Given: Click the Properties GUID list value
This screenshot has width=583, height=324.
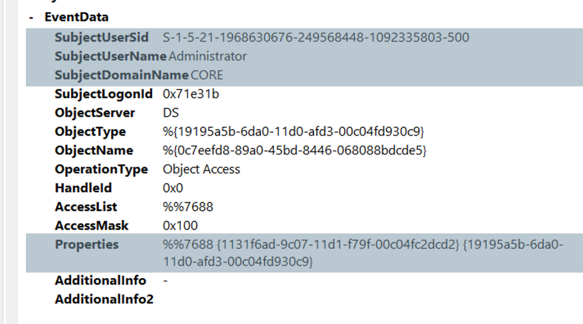Looking at the screenshot, I should click(x=363, y=253).
